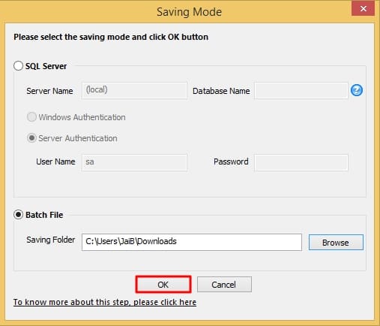Click the Server Name input field
Image resolution: width=380 pixels, height=326 pixels.
(x=134, y=90)
